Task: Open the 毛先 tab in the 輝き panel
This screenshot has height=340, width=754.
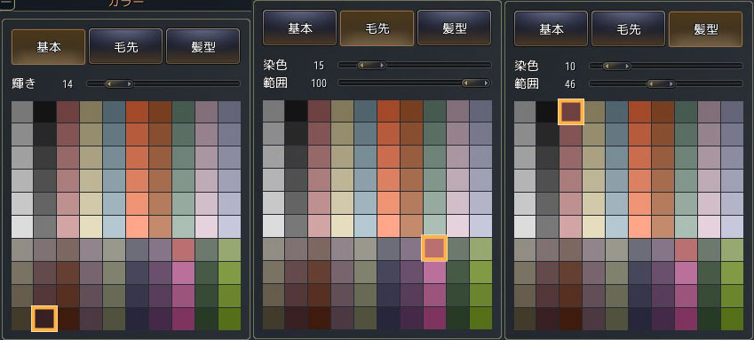Action: pyautogui.click(x=125, y=47)
